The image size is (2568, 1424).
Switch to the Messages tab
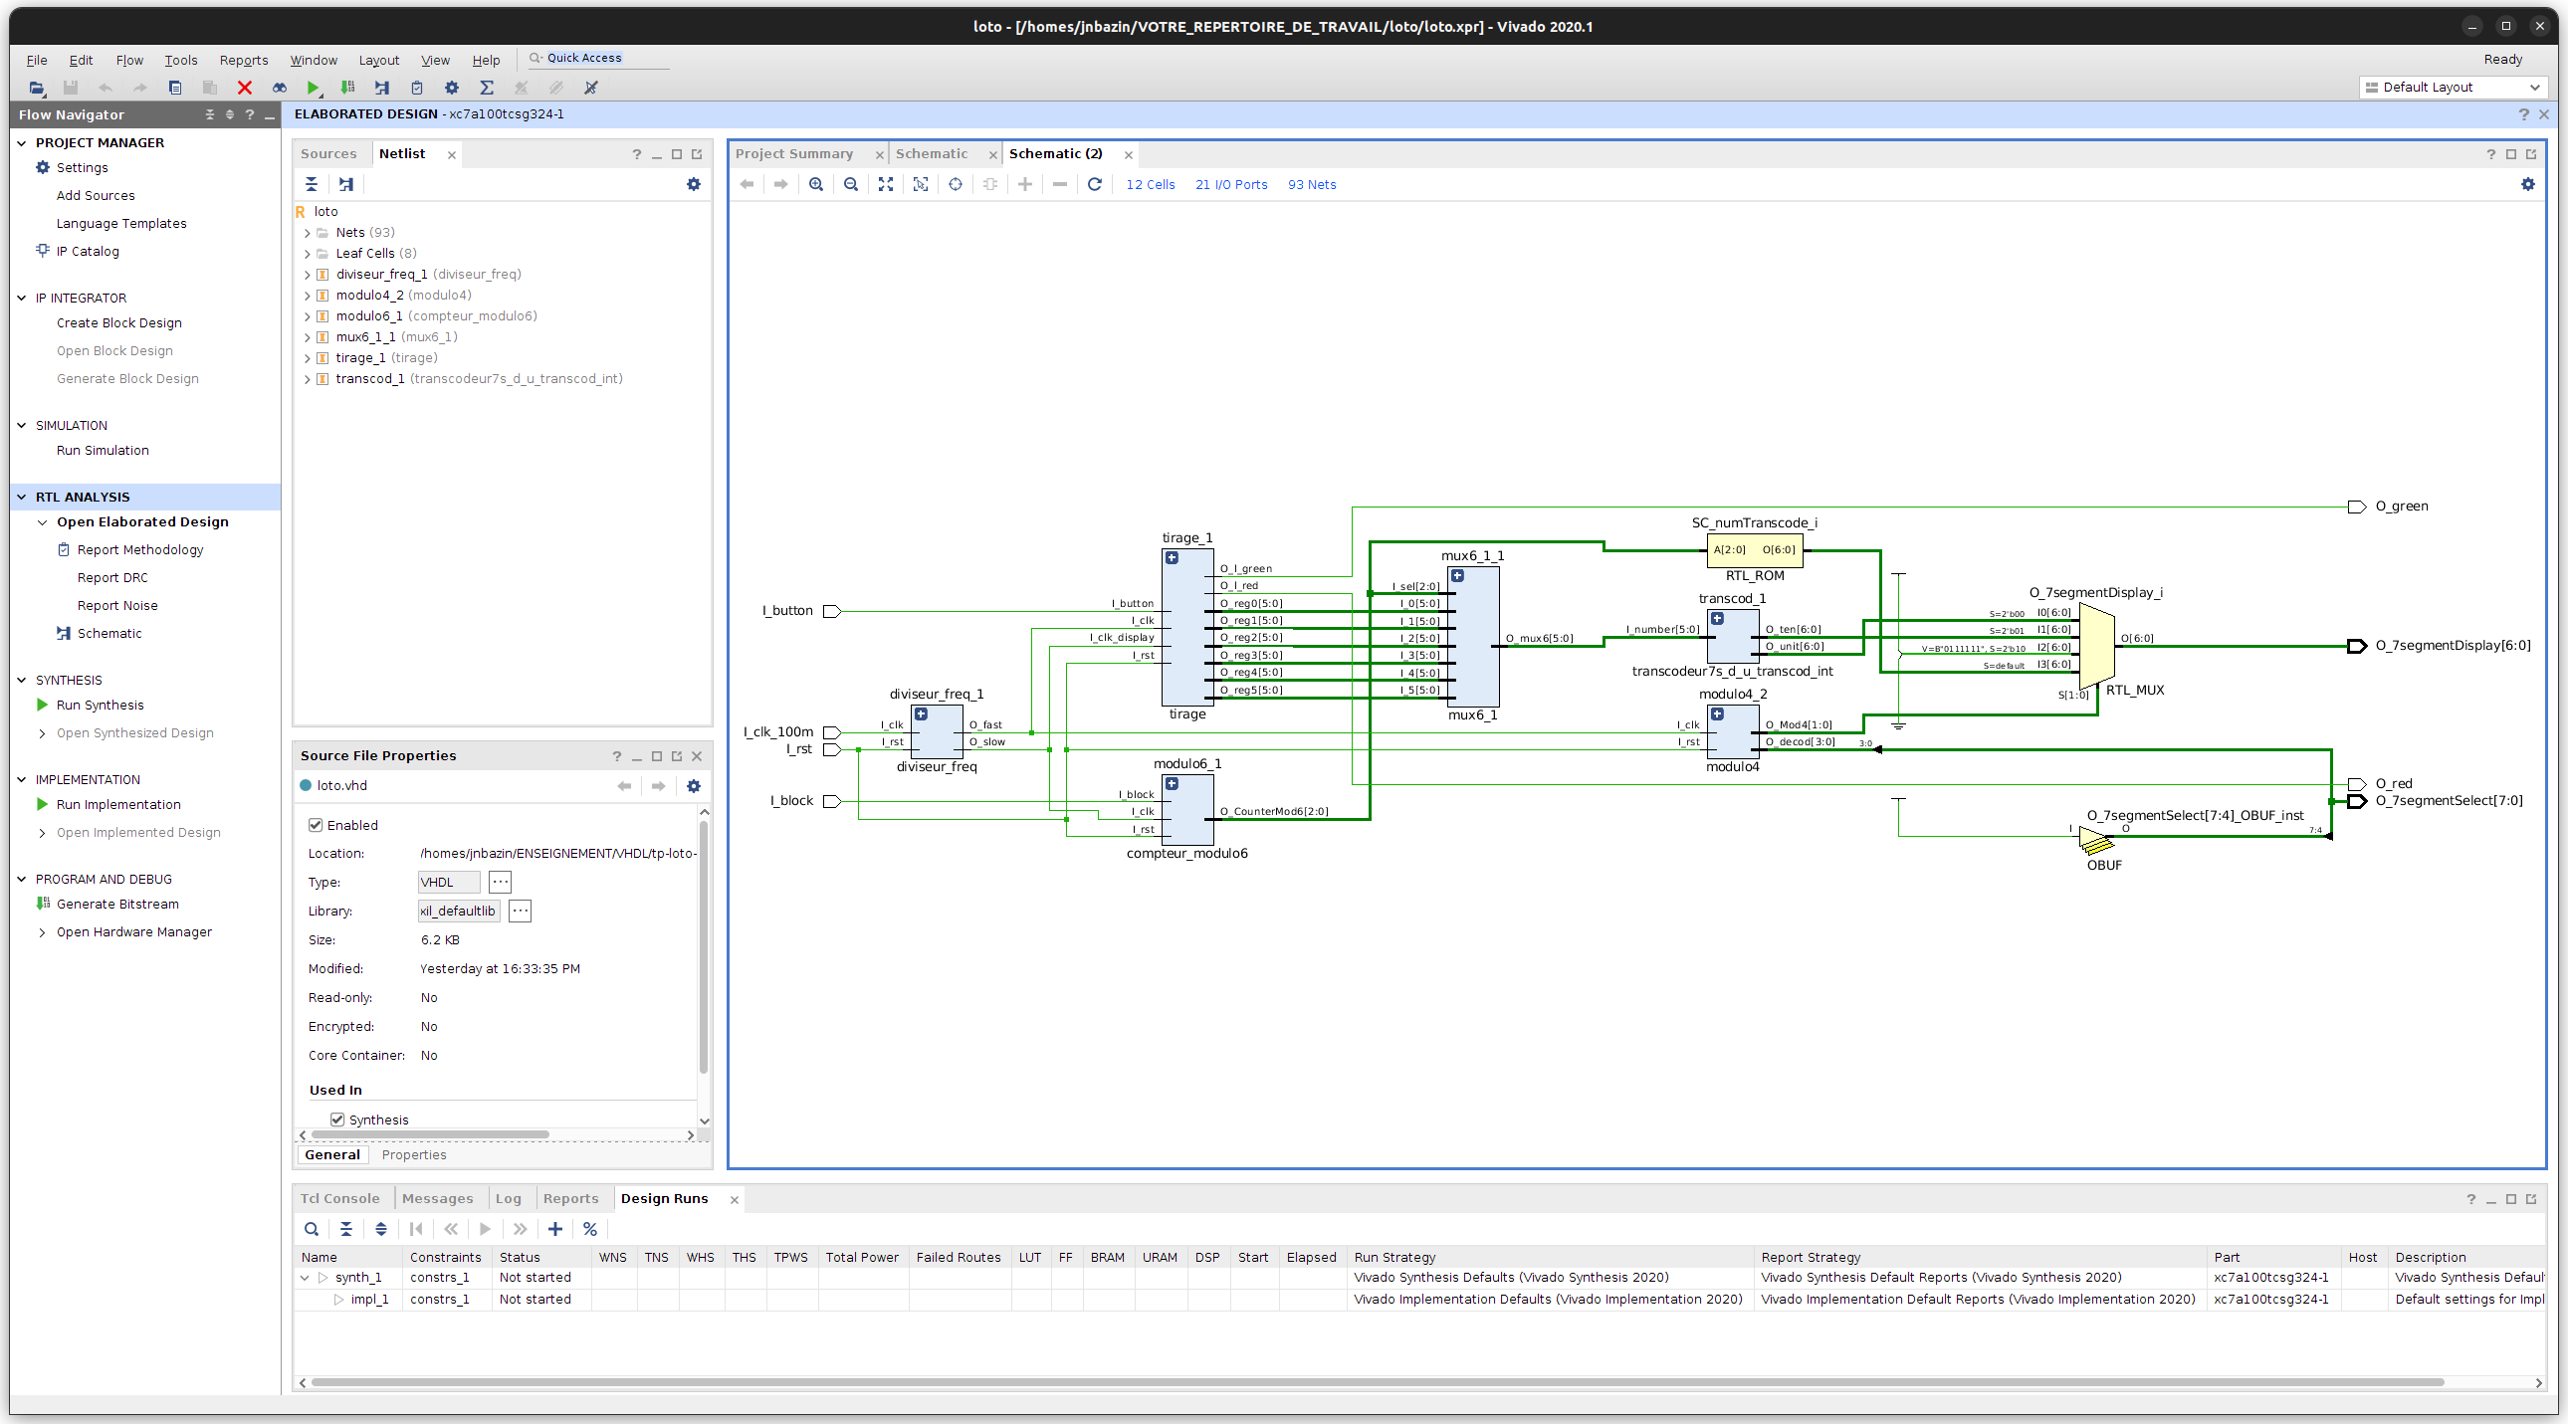coord(437,1199)
